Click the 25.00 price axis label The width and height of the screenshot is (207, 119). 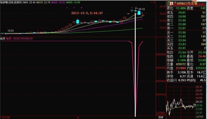[162, 14]
